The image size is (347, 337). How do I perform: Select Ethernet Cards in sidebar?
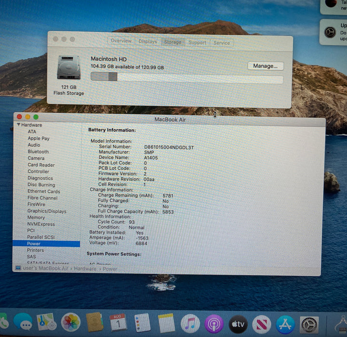coord(43,191)
